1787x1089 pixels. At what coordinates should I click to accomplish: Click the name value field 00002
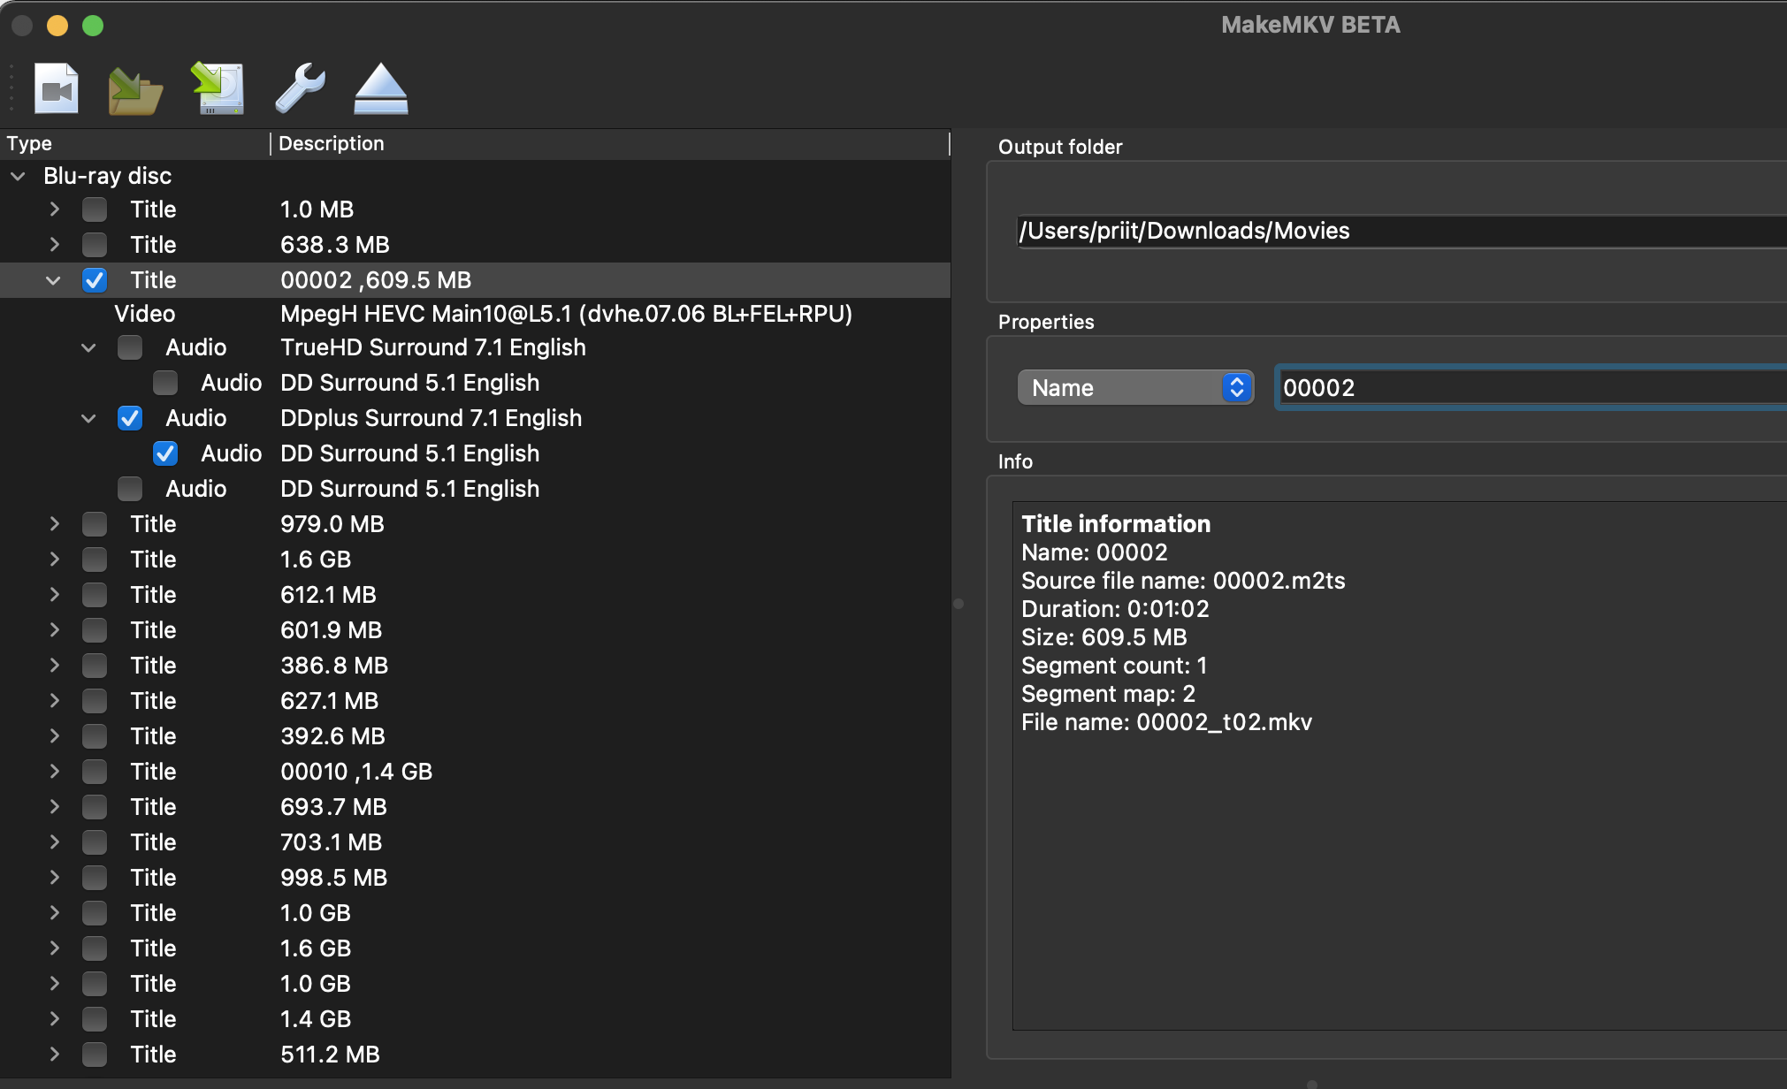coord(1531,387)
